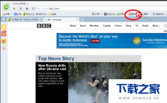Open the 扩展 extensions button
Screen dimensions: 167x103
tap(96, 14)
